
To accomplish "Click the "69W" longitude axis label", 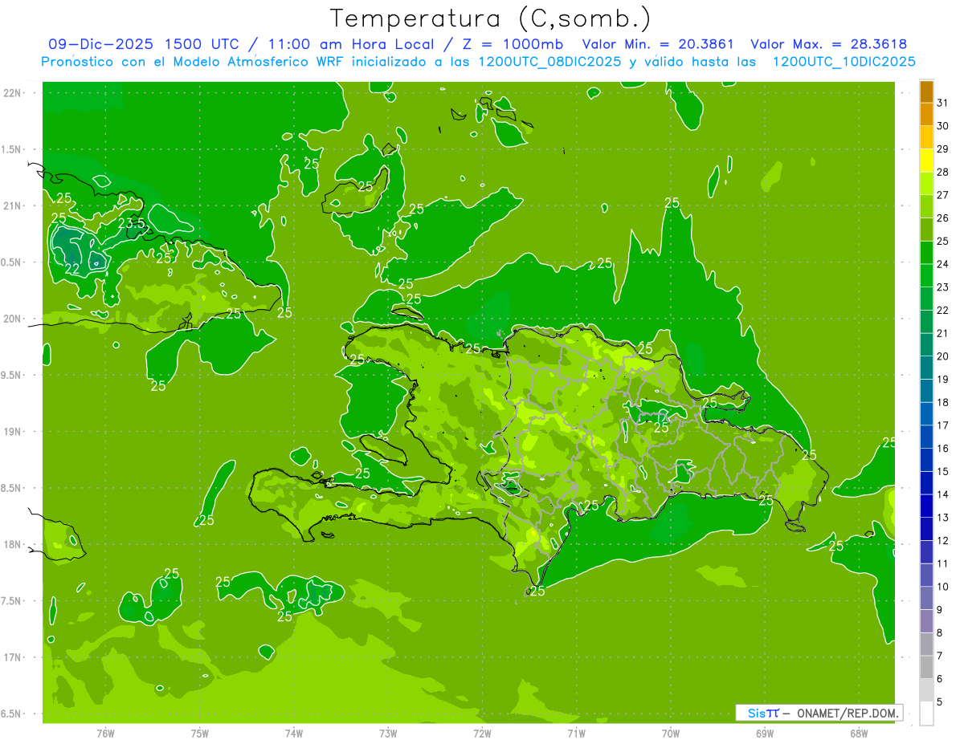I will tap(765, 734).
